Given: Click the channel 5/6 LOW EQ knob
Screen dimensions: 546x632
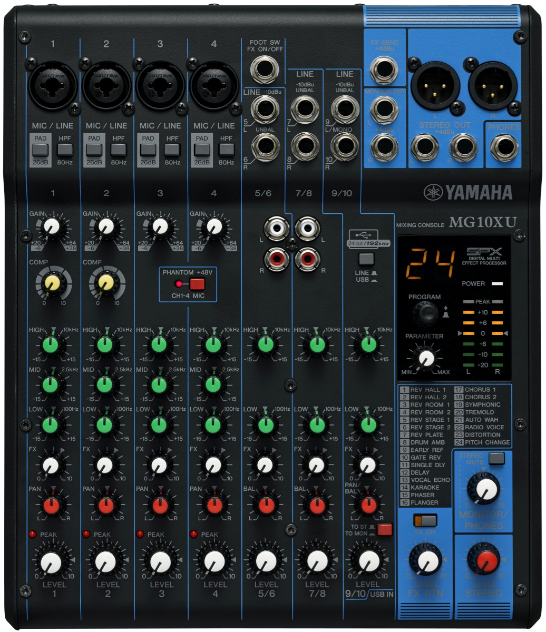Looking at the screenshot, I should [x=265, y=424].
